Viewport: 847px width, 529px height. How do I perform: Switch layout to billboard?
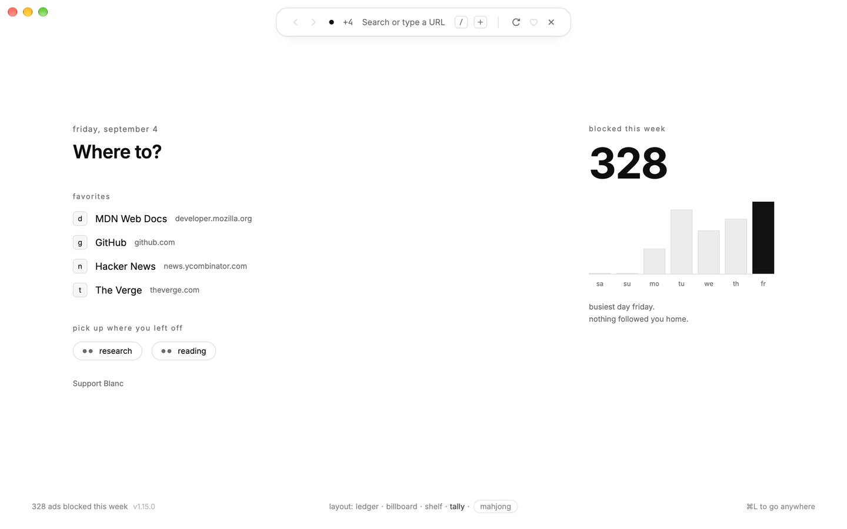click(x=402, y=507)
